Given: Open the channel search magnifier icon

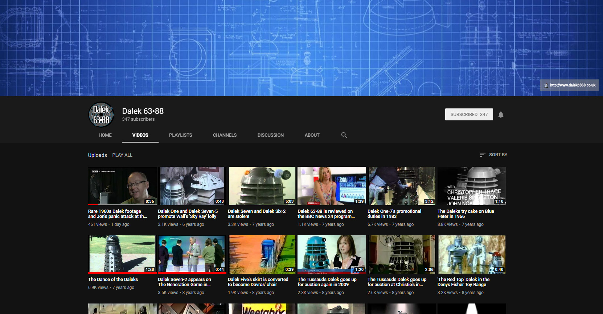Looking at the screenshot, I should 344,135.
